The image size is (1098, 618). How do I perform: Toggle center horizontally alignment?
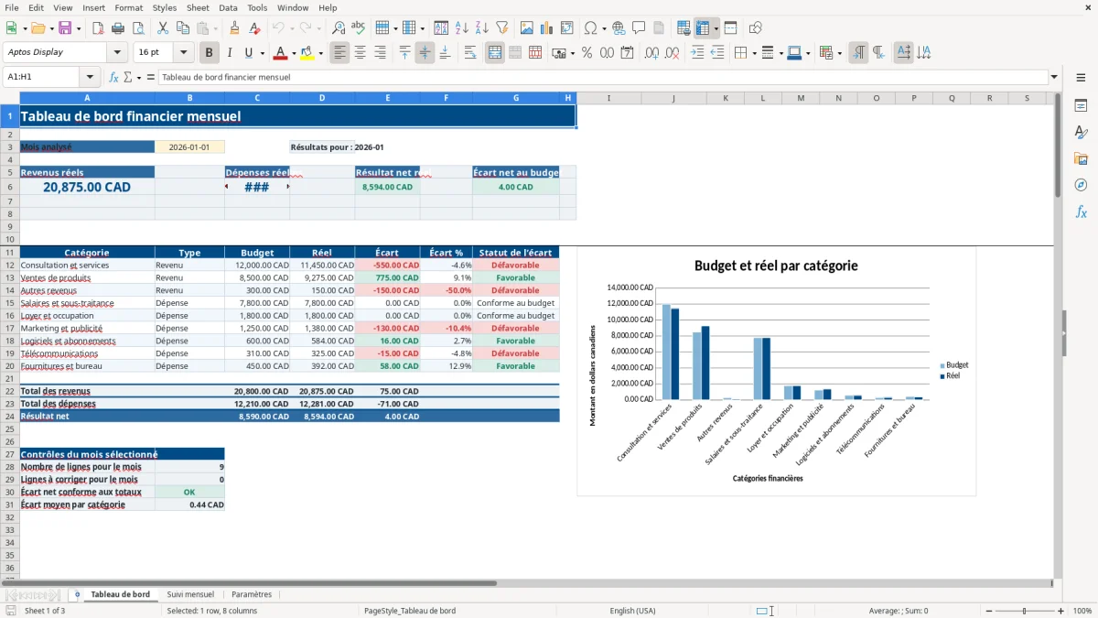click(x=360, y=53)
